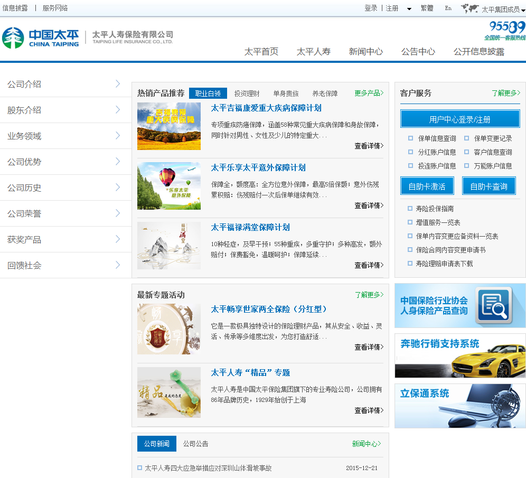
Task: Open 客户信息查询 link
Action: [493, 152]
